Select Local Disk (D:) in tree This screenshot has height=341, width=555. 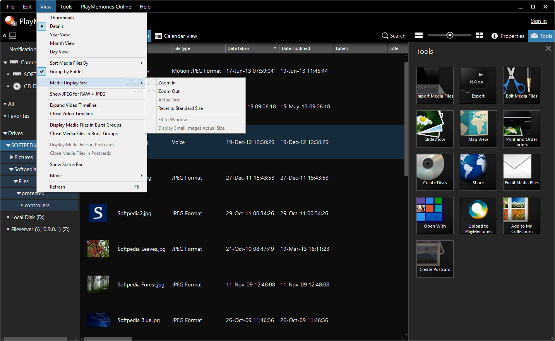coord(28,218)
